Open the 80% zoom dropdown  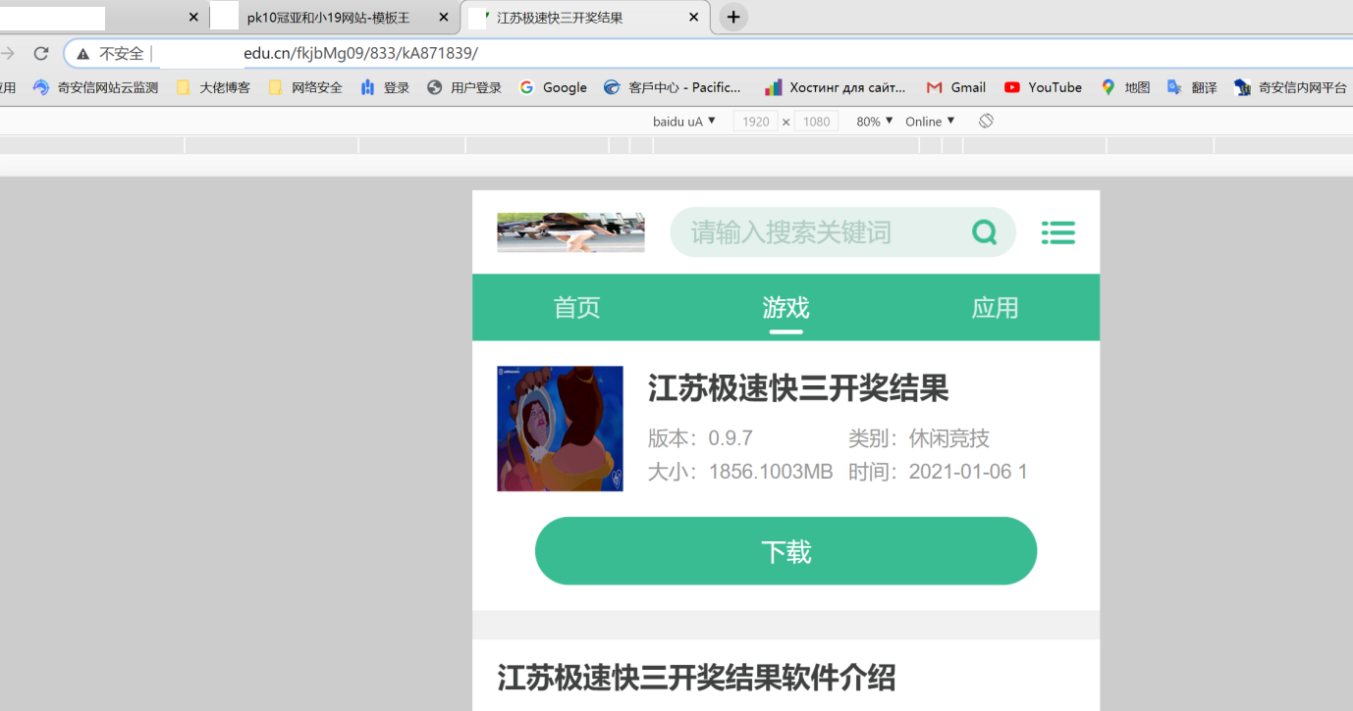tap(872, 121)
